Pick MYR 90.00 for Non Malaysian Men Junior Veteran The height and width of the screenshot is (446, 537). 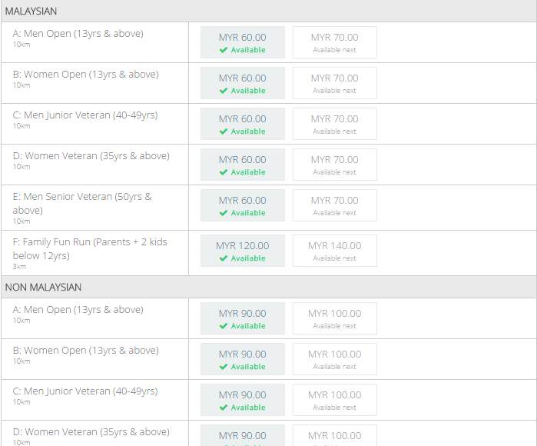pos(243,400)
